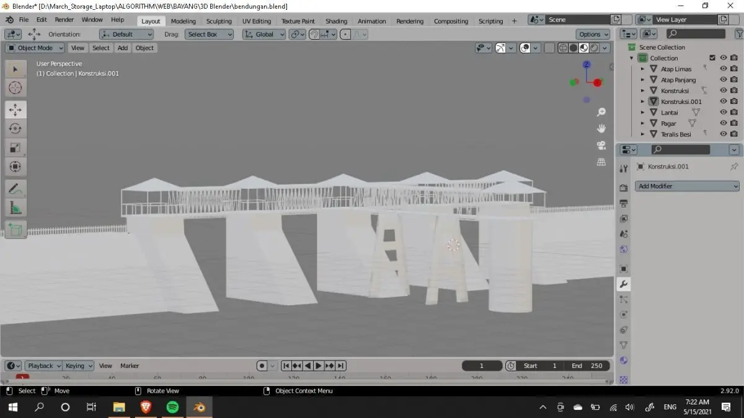This screenshot has width=744, height=418.
Task: Open Tool properties tab icon
Action: point(624,168)
